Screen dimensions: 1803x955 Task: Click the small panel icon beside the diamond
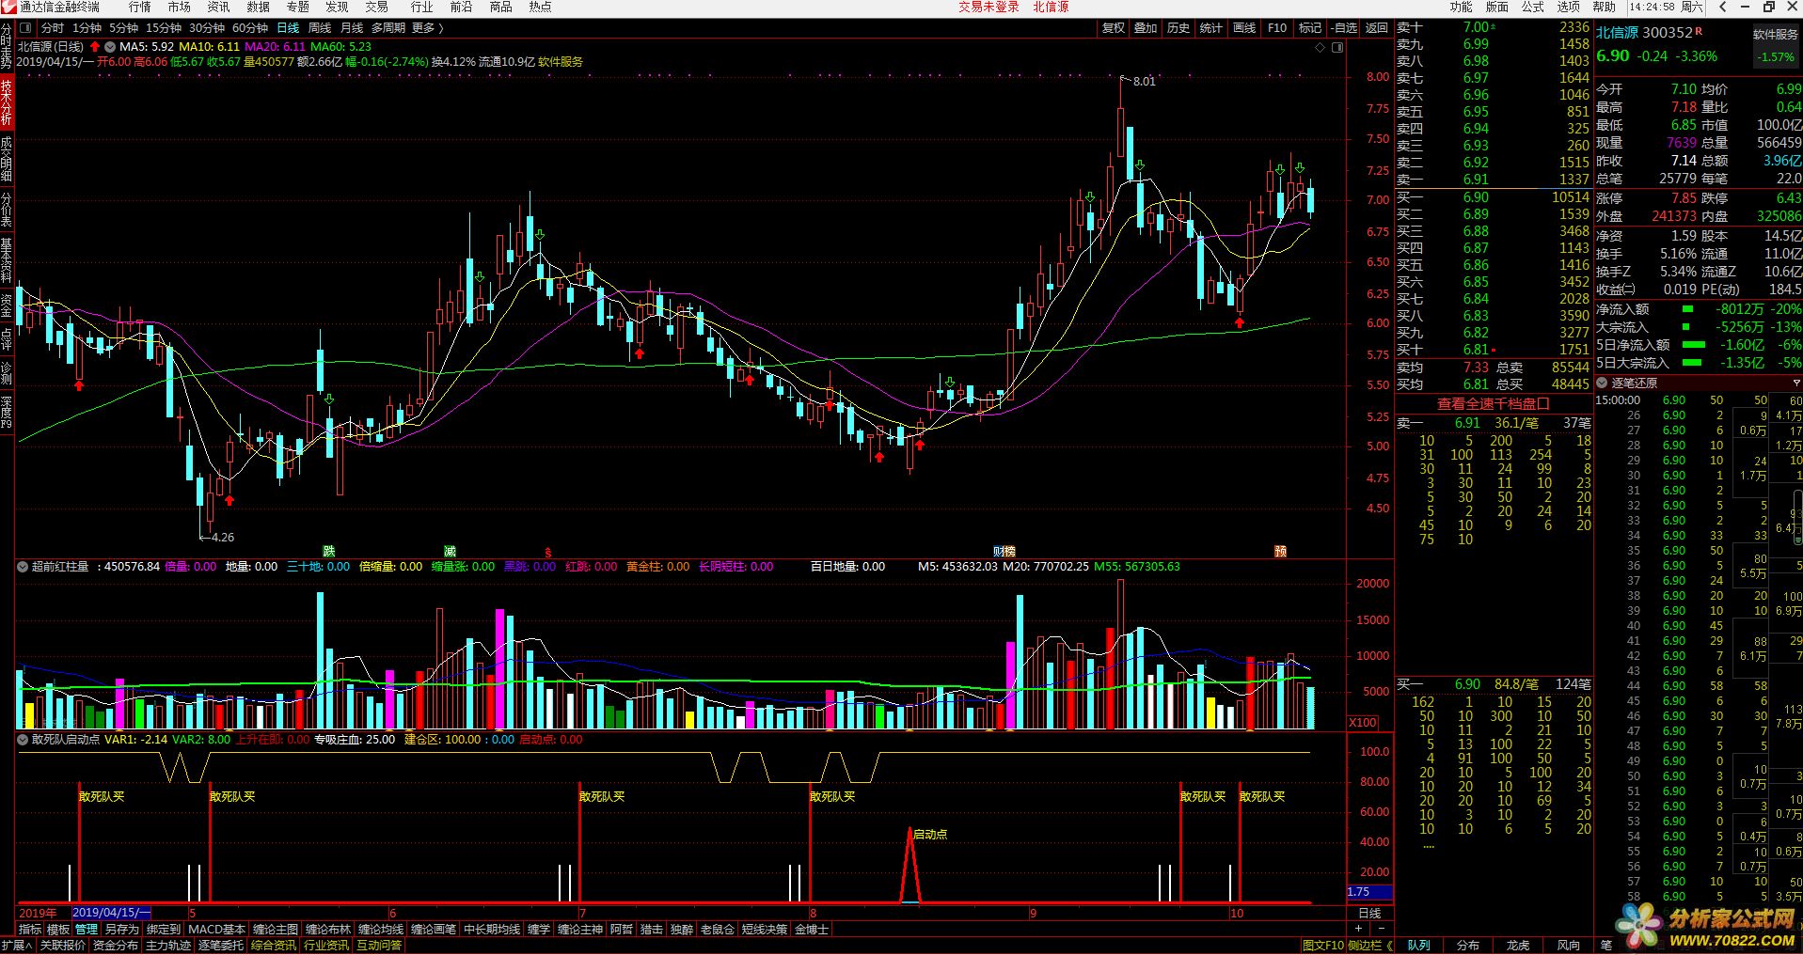1337,47
